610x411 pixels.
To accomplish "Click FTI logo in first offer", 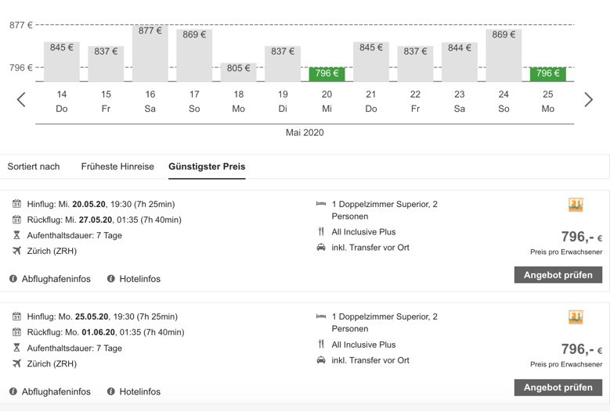I will (x=576, y=205).
